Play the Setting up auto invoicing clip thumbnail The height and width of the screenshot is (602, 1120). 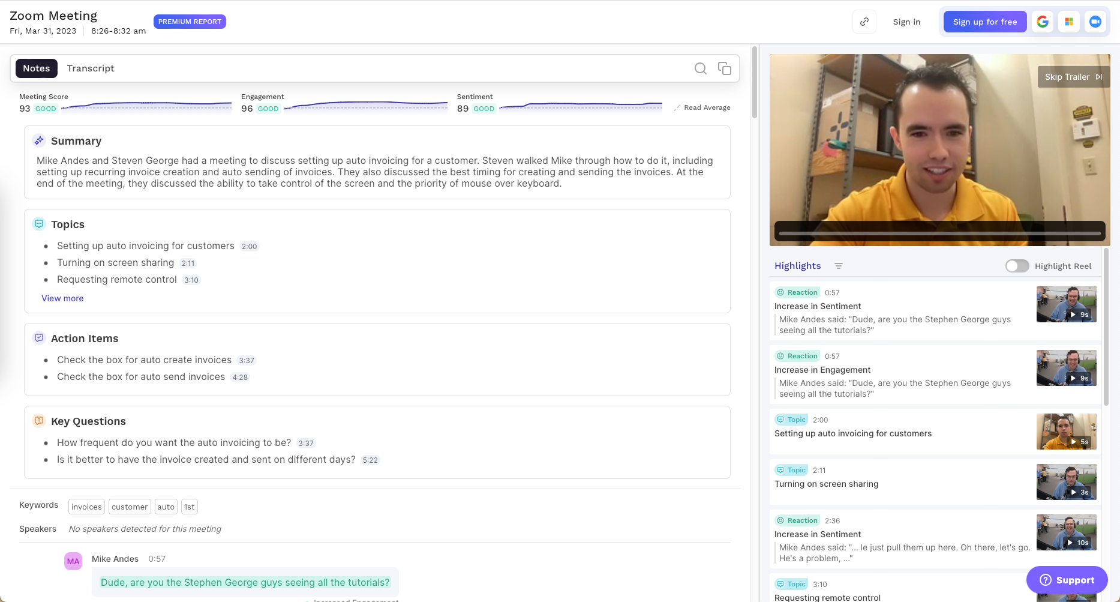click(1067, 432)
